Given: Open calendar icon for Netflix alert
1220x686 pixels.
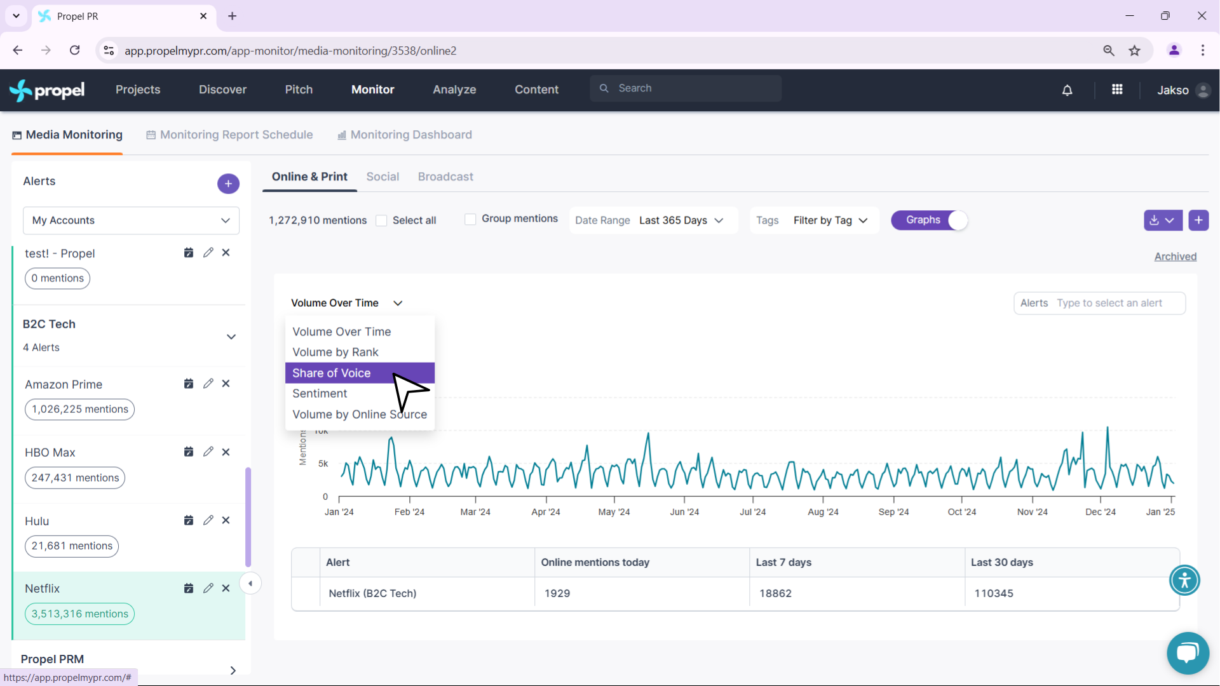Looking at the screenshot, I should coord(189,588).
